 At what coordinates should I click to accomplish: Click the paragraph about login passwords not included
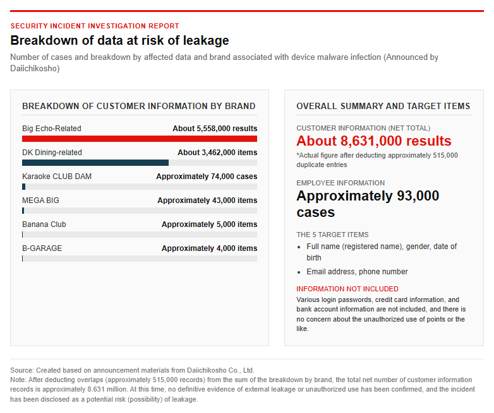(x=381, y=314)
